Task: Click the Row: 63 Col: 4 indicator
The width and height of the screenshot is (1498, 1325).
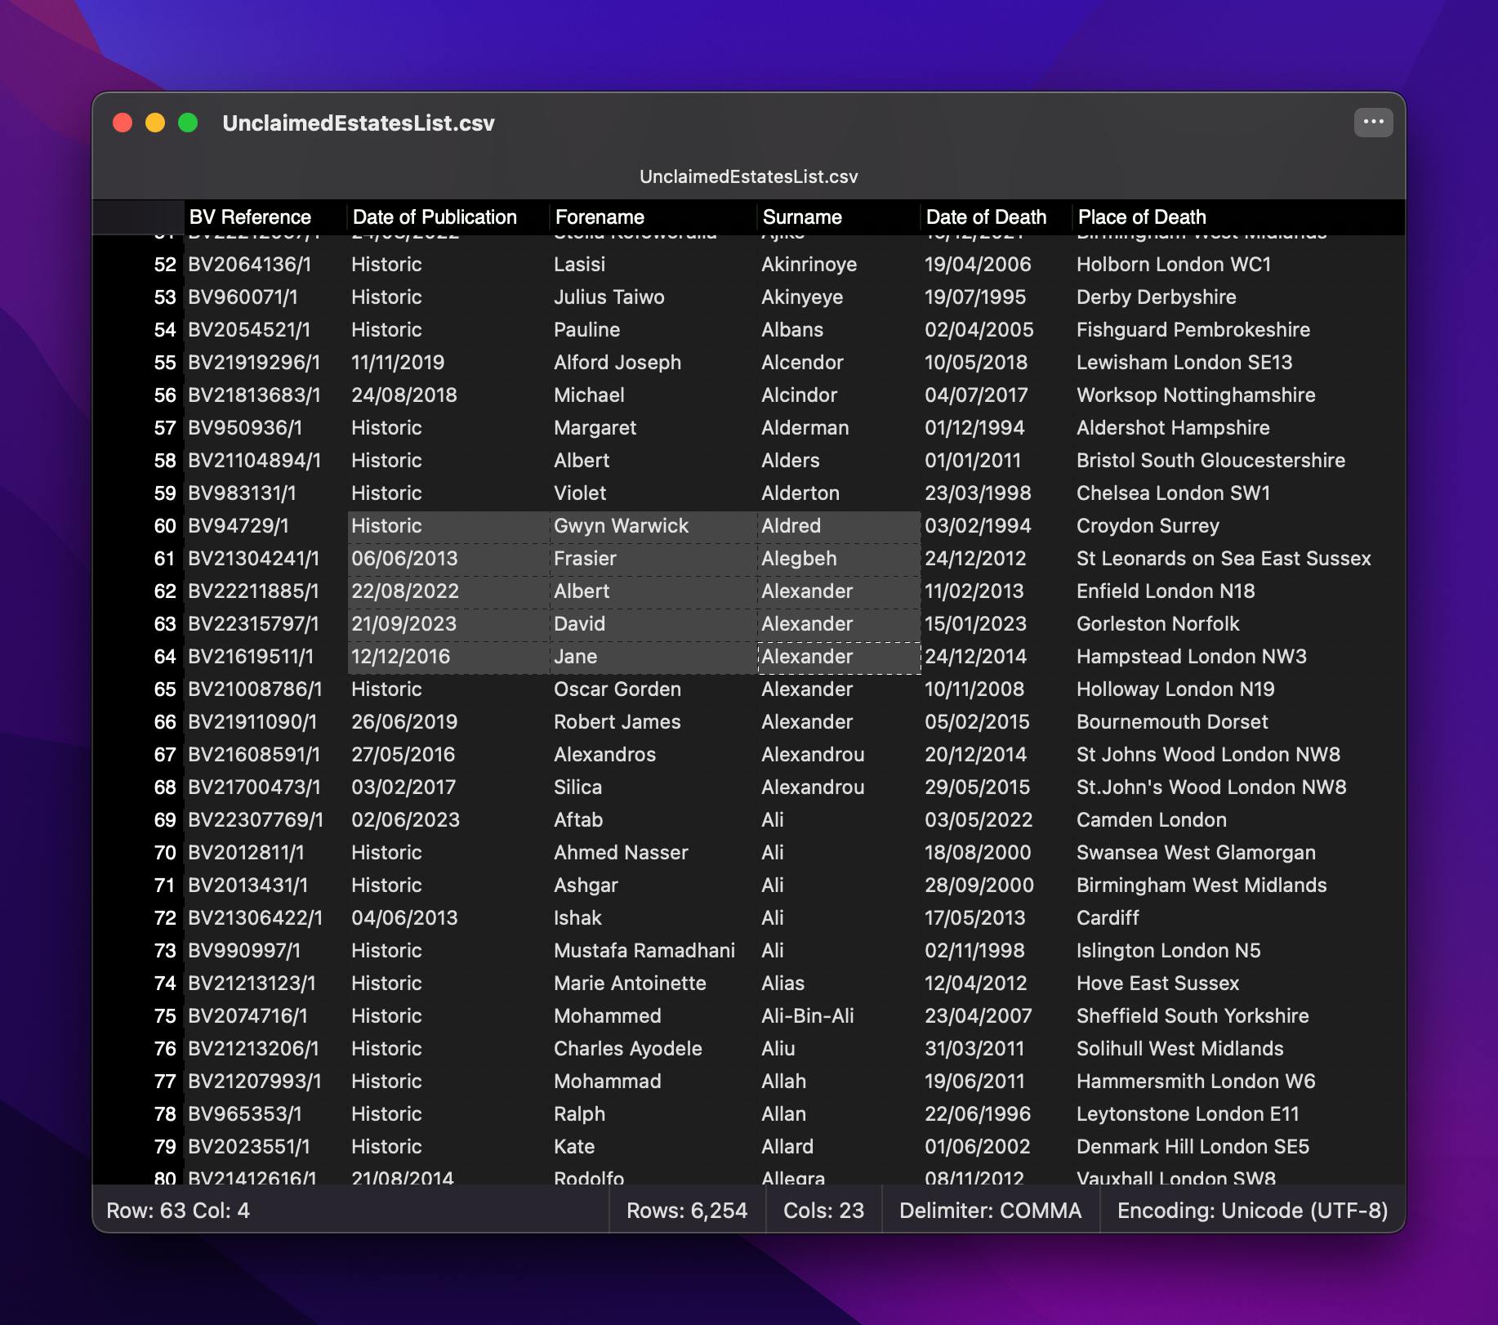Action: coord(178,1211)
